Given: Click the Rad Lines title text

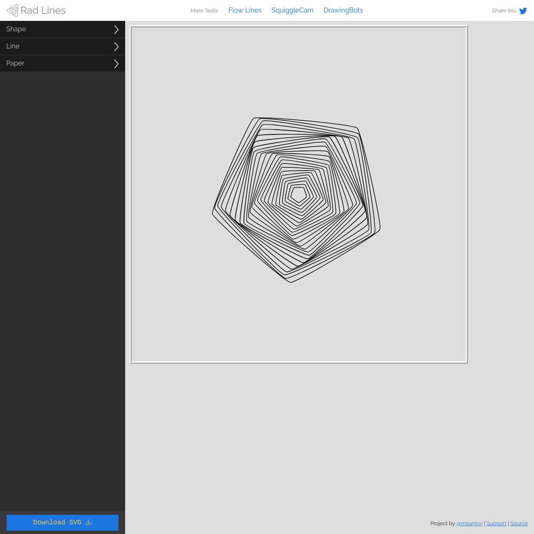Looking at the screenshot, I should pyautogui.click(x=43, y=11).
